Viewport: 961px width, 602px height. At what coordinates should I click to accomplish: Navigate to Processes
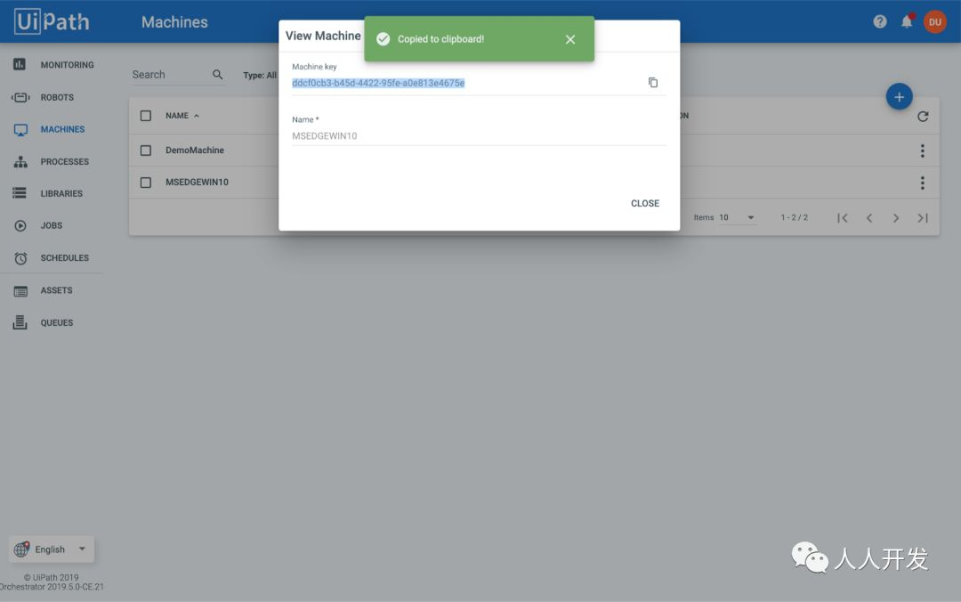click(64, 161)
